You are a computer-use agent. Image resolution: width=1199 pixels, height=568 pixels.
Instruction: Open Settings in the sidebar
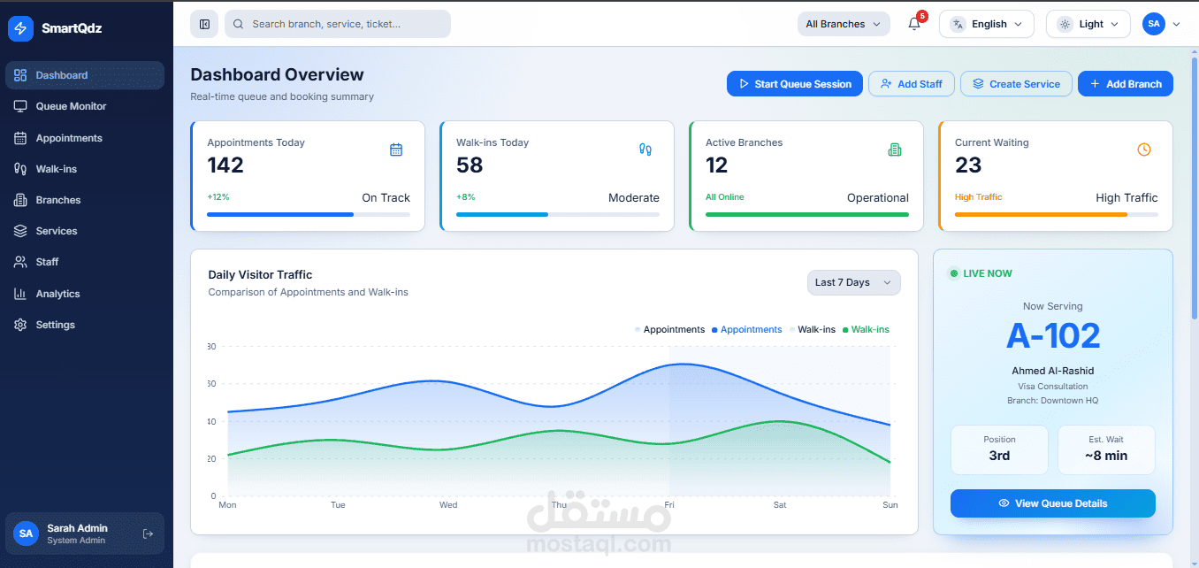click(x=85, y=325)
